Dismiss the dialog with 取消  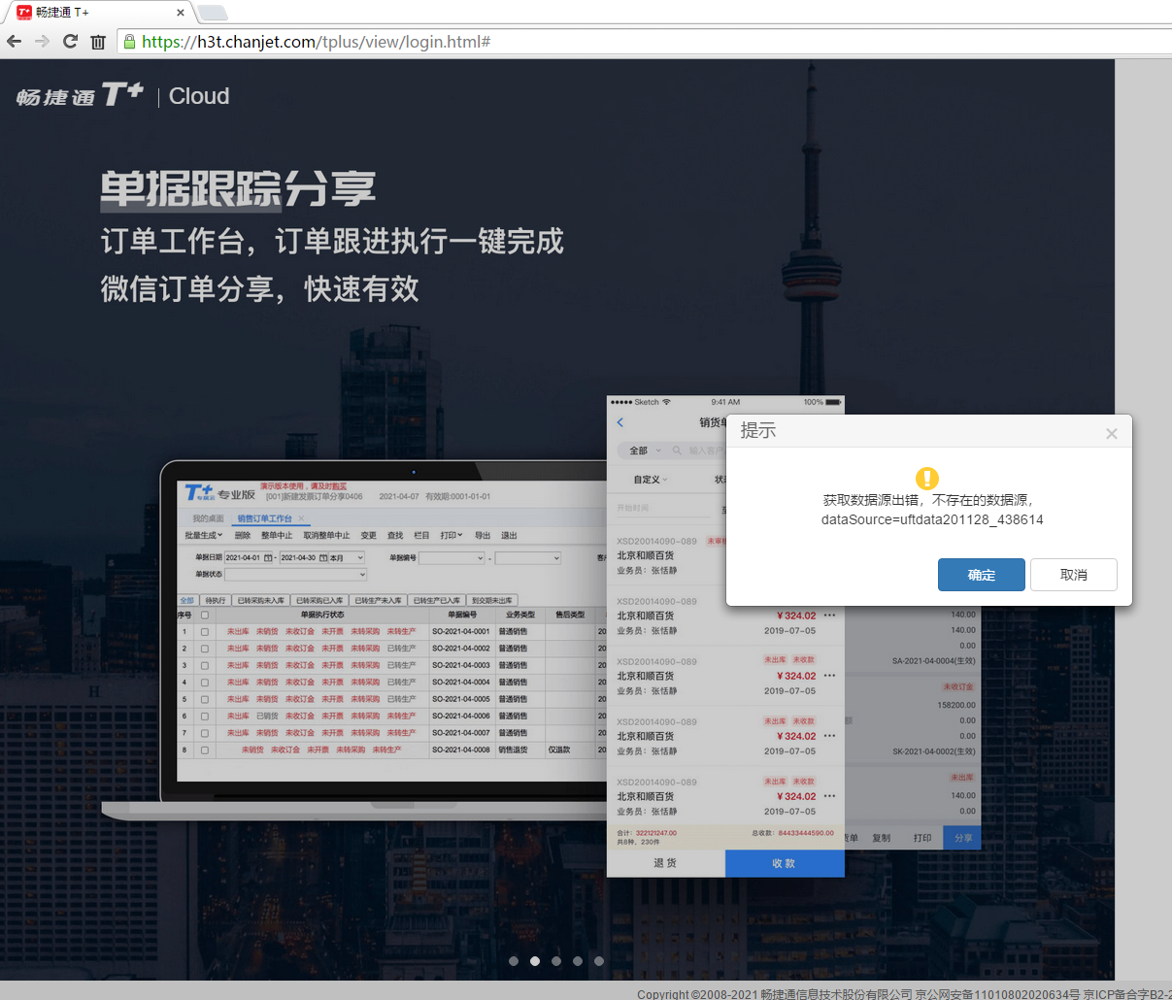(1074, 575)
